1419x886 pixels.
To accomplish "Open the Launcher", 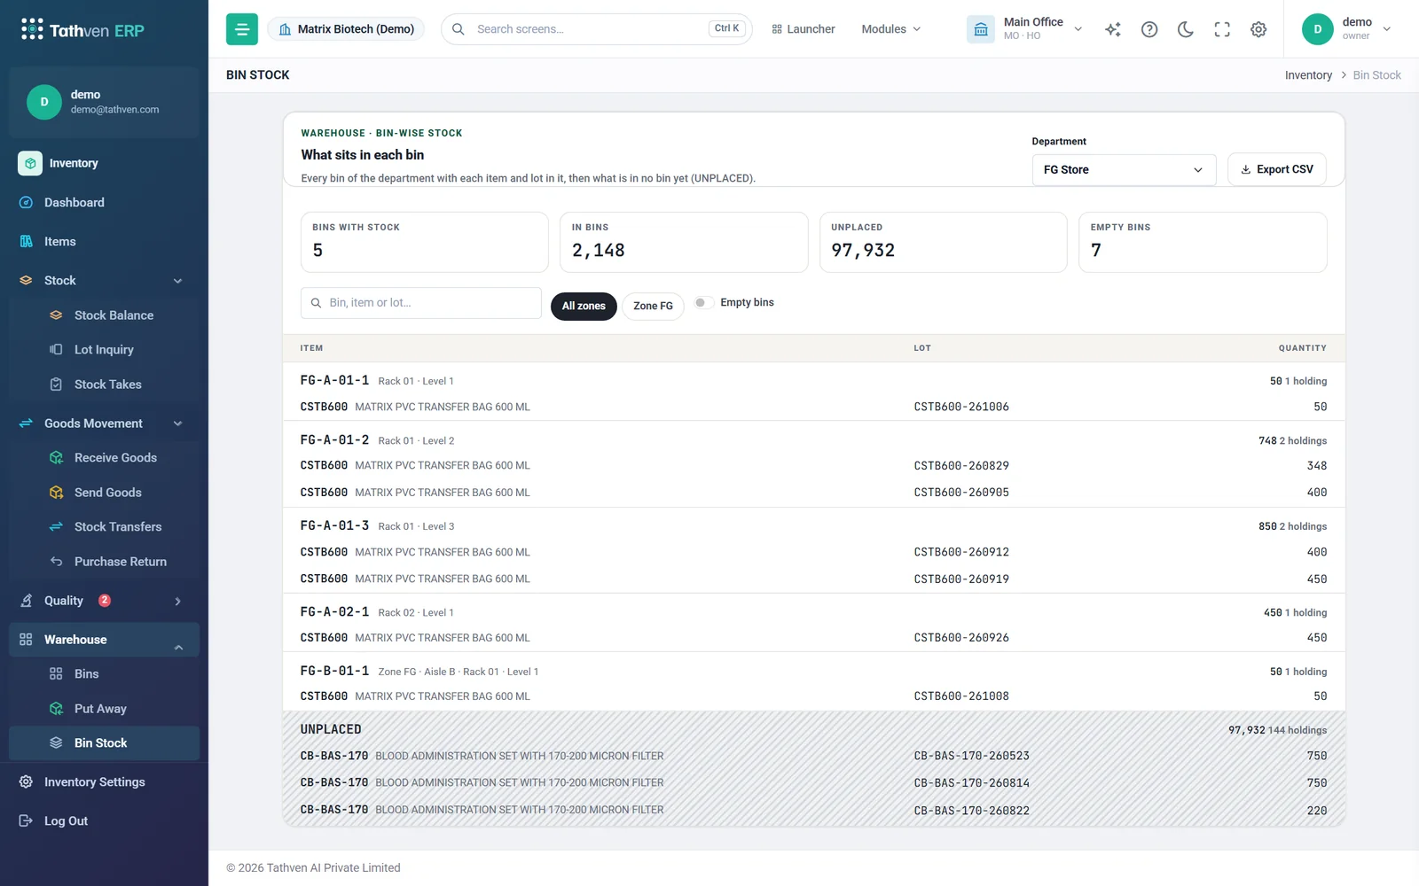I will (x=804, y=29).
